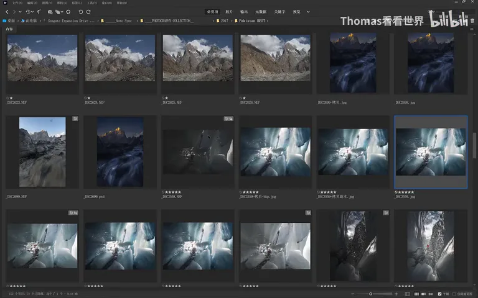Open in Camera Raw aperture icon
This screenshot has width=478, height=298.
tap(68, 12)
